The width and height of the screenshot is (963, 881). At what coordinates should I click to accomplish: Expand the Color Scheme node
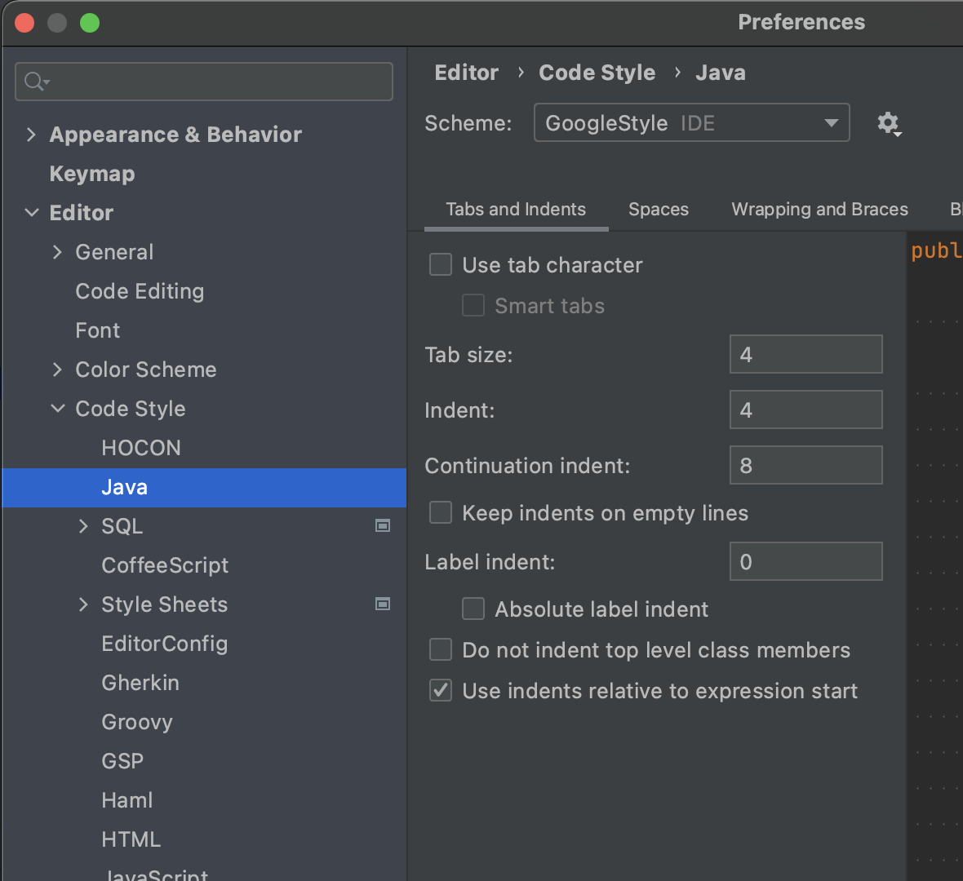click(57, 370)
